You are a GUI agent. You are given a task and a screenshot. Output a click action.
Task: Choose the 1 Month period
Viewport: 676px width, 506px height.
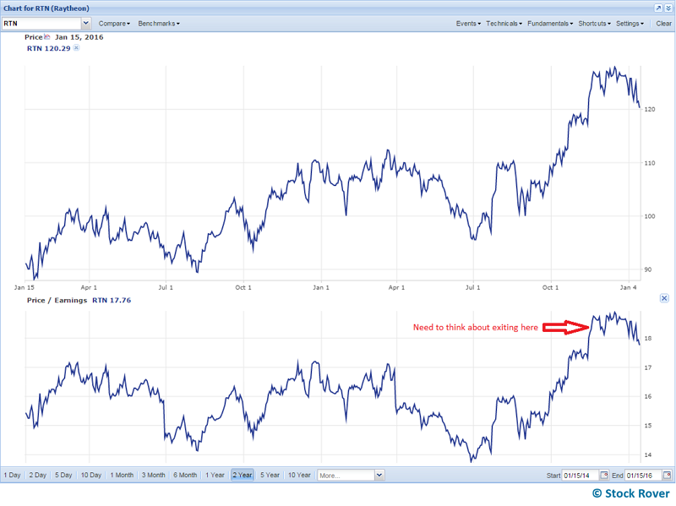[122, 475]
